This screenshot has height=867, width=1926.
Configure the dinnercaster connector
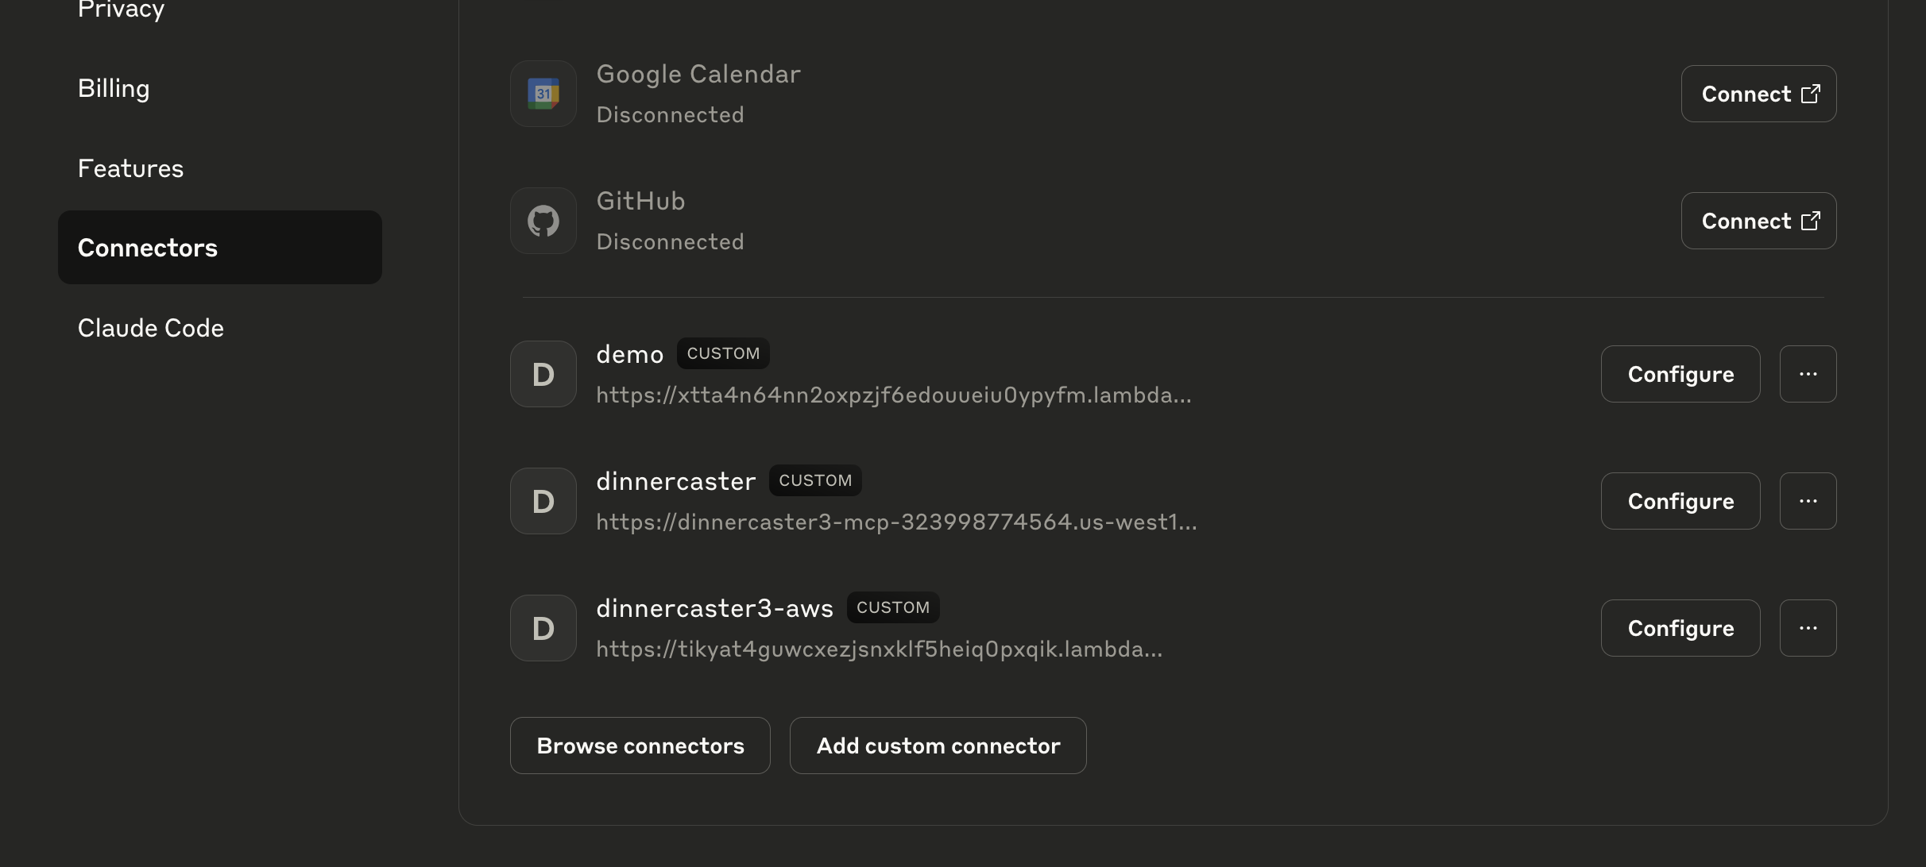(x=1680, y=501)
